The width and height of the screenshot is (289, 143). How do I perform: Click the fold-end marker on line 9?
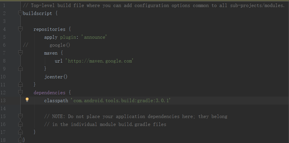pyautogui.click(x=20, y=68)
